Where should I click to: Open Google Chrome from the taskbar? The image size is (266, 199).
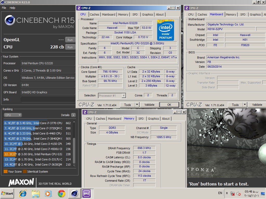point(61,194)
